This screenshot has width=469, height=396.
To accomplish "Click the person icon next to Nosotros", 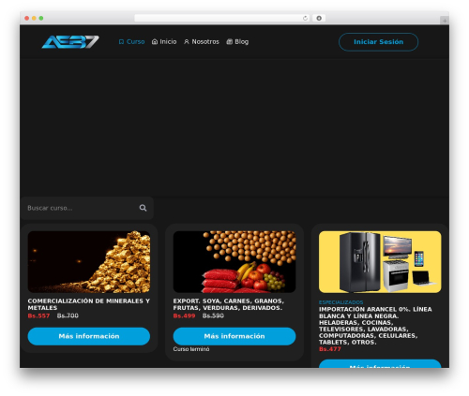I will (x=187, y=42).
